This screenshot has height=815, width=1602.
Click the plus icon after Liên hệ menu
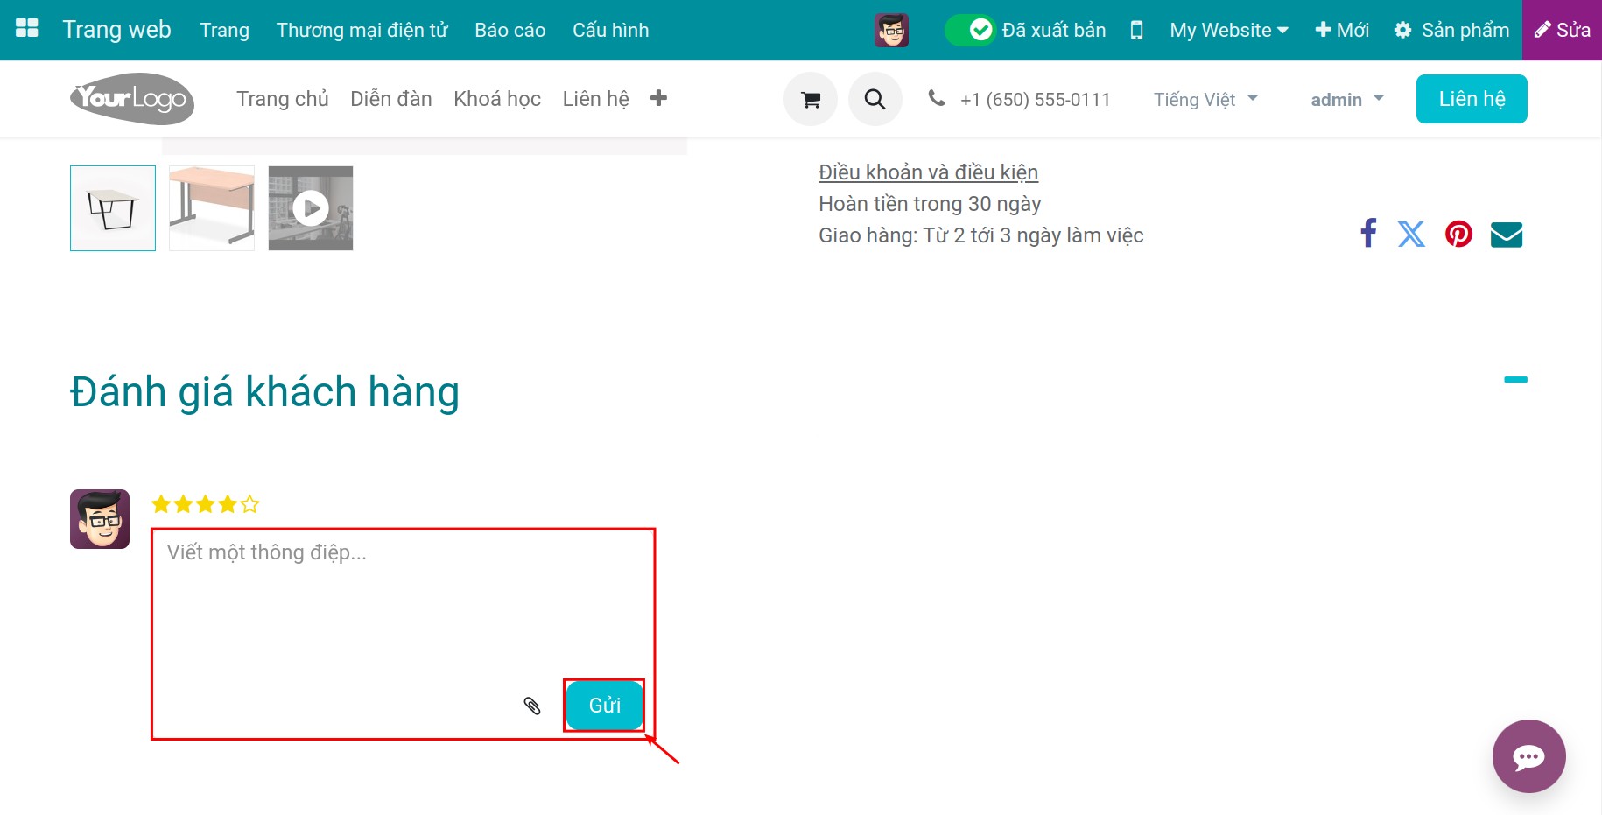[x=659, y=98]
